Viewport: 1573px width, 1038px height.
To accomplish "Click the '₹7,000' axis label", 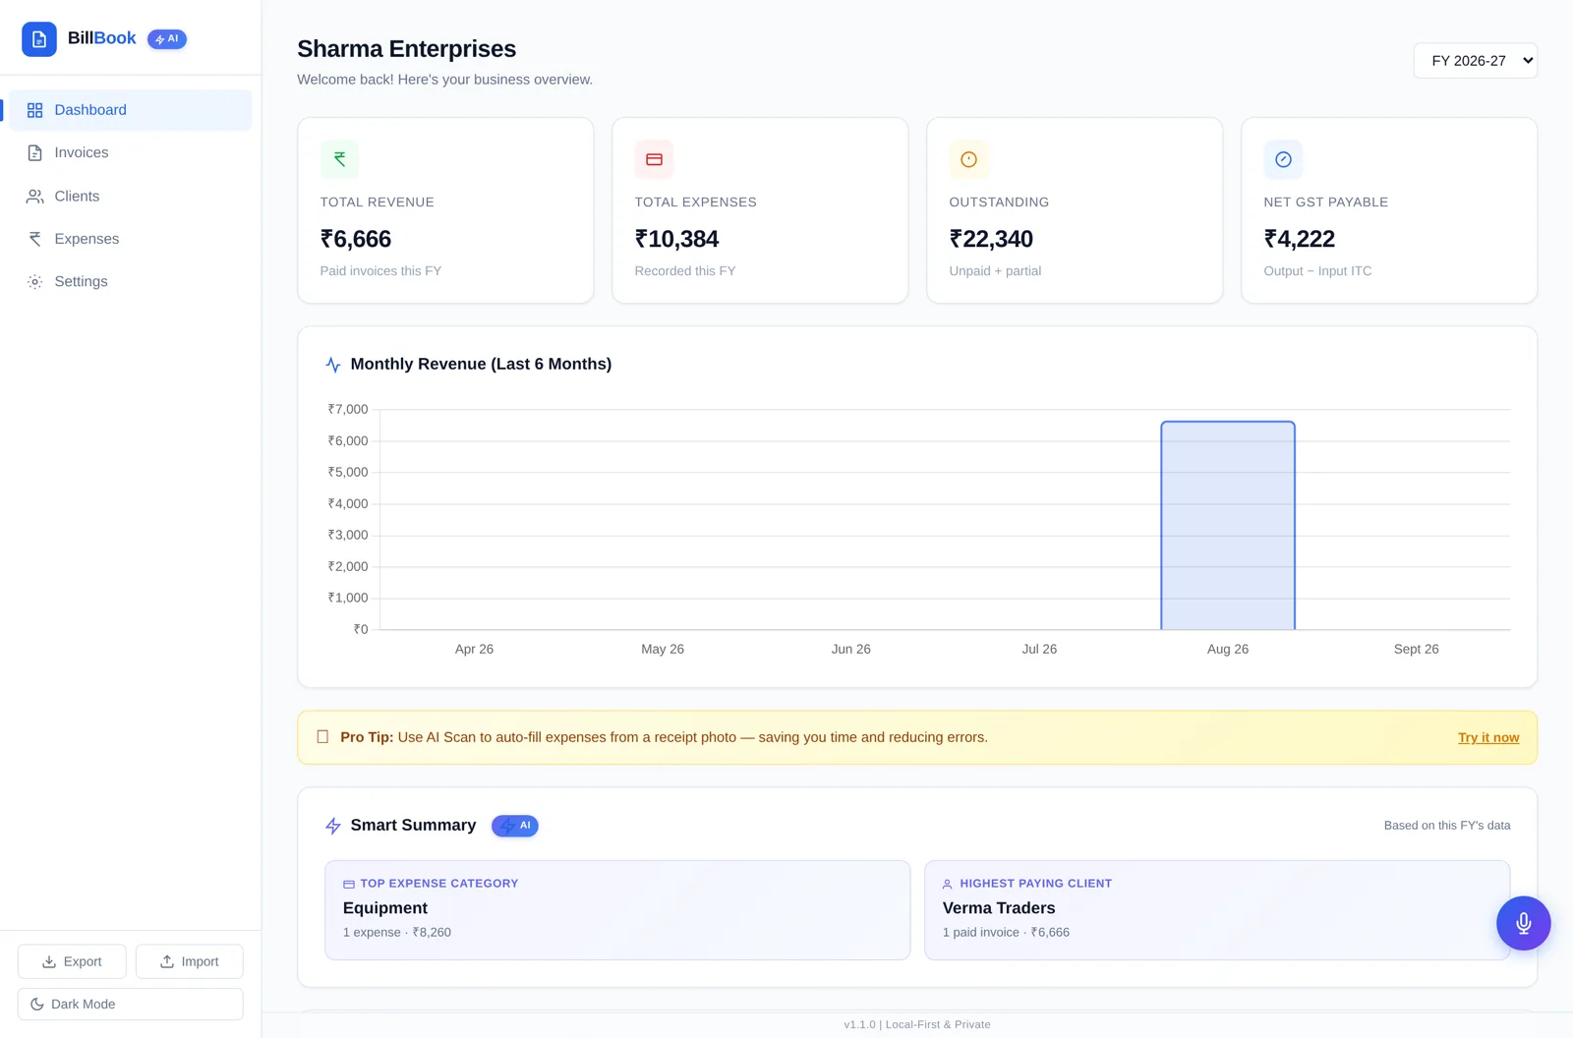I will click(348, 410).
